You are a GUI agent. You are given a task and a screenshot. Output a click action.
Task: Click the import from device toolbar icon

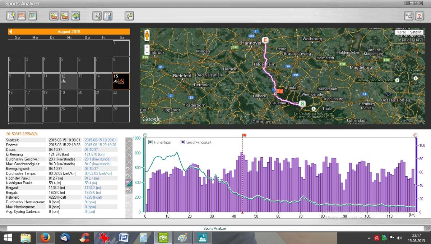[11, 16]
